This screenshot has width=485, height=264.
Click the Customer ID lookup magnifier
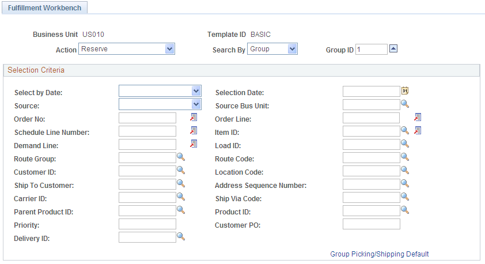(181, 171)
